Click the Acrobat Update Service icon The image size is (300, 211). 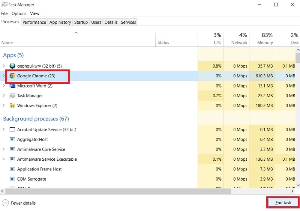[12, 130]
